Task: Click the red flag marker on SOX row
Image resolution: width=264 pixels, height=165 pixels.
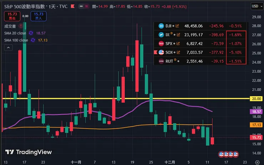Action: point(156,52)
